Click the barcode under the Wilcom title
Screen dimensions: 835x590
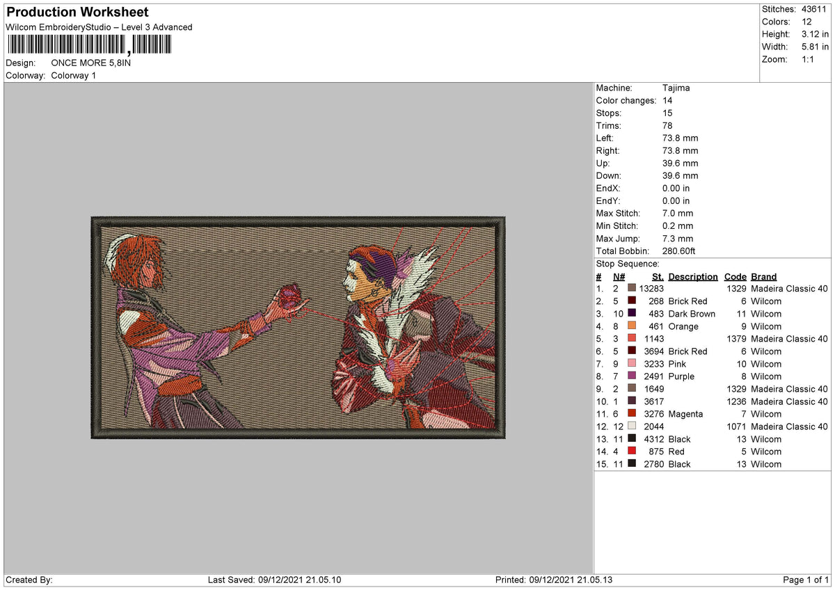tap(88, 45)
